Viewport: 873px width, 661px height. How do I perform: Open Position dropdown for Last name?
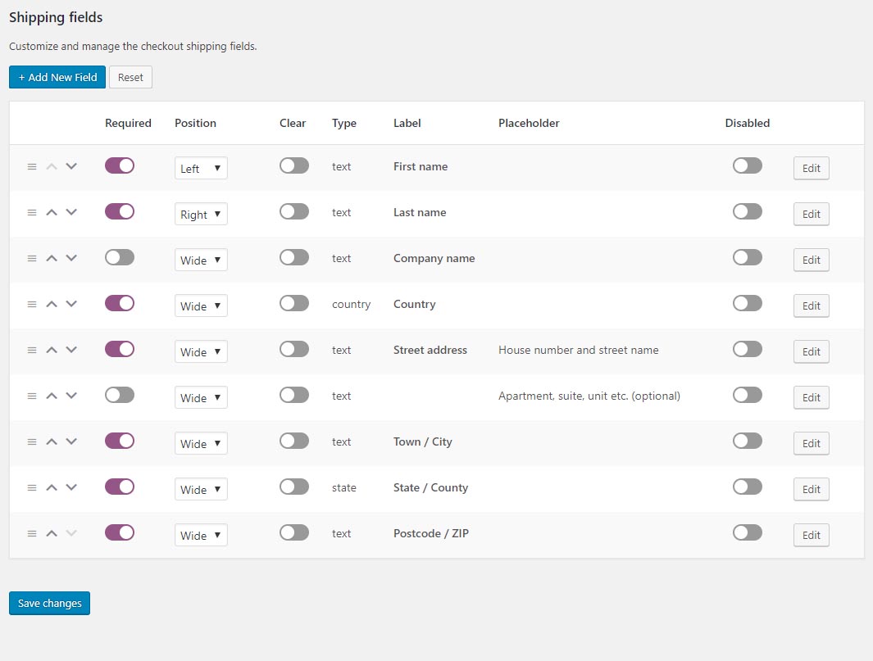(201, 214)
